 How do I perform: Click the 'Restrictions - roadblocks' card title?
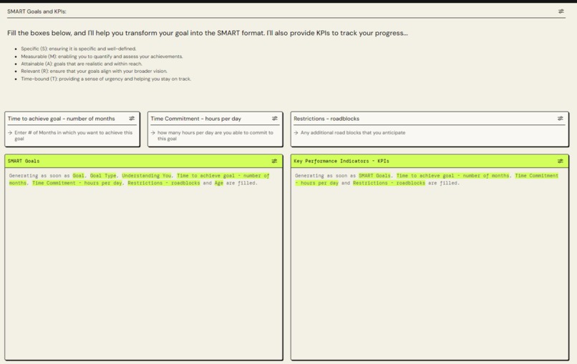(x=326, y=119)
